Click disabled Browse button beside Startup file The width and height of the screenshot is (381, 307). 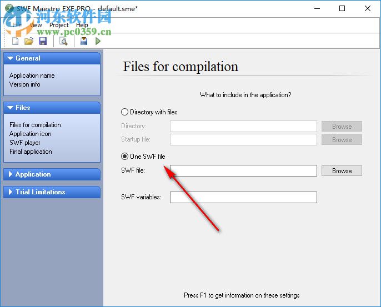click(342, 140)
